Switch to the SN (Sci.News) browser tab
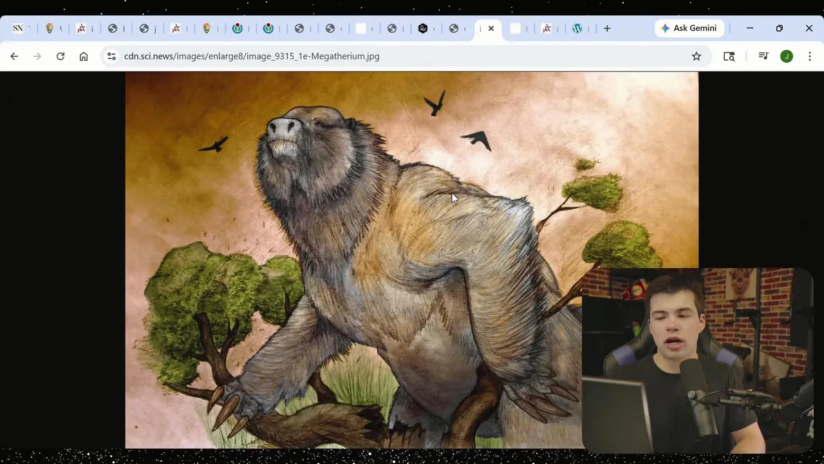824x464 pixels. 18,28
